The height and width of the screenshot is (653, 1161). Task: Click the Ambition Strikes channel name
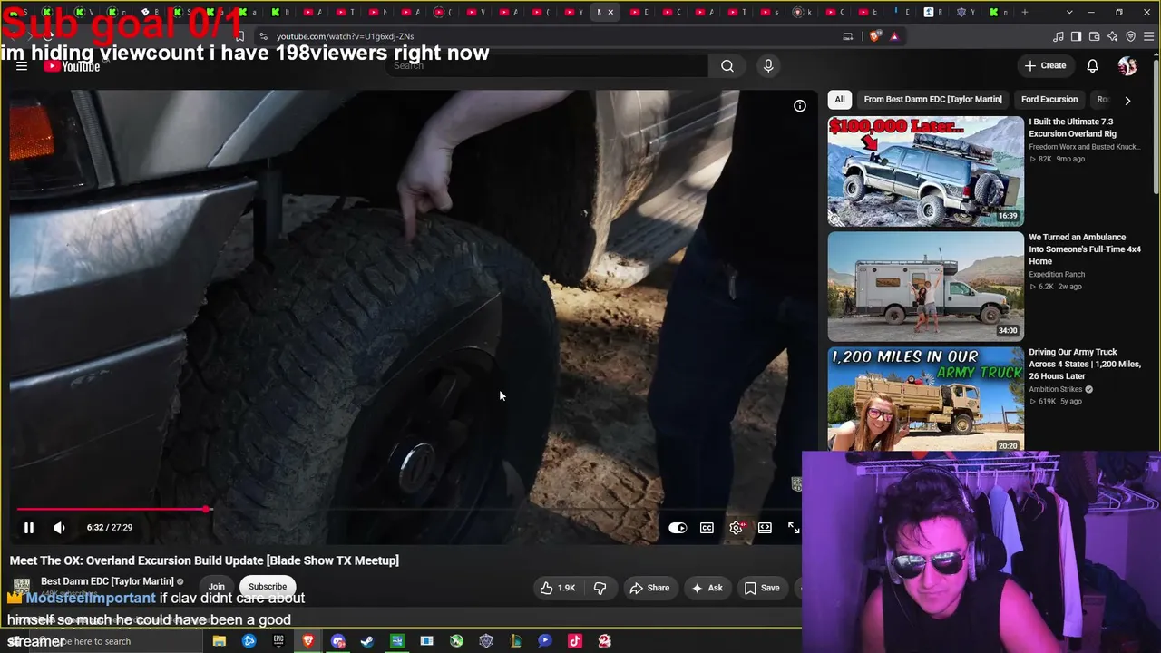click(x=1056, y=390)
